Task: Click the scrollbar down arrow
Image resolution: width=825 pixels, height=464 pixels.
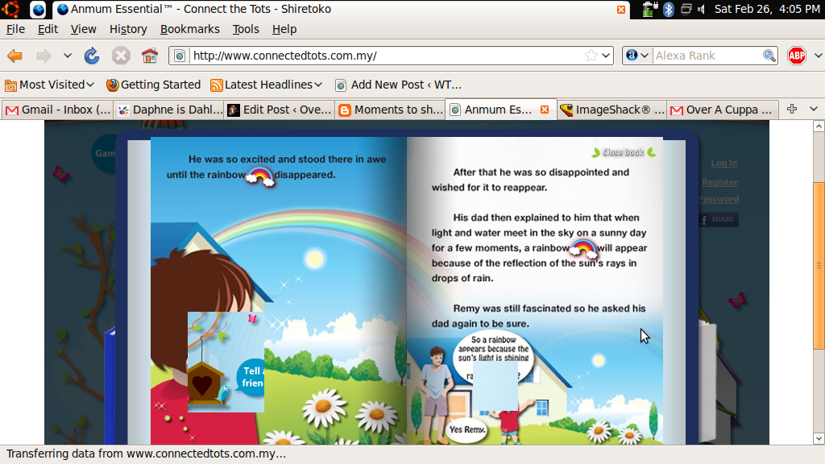Action: (x=819, y=438)
